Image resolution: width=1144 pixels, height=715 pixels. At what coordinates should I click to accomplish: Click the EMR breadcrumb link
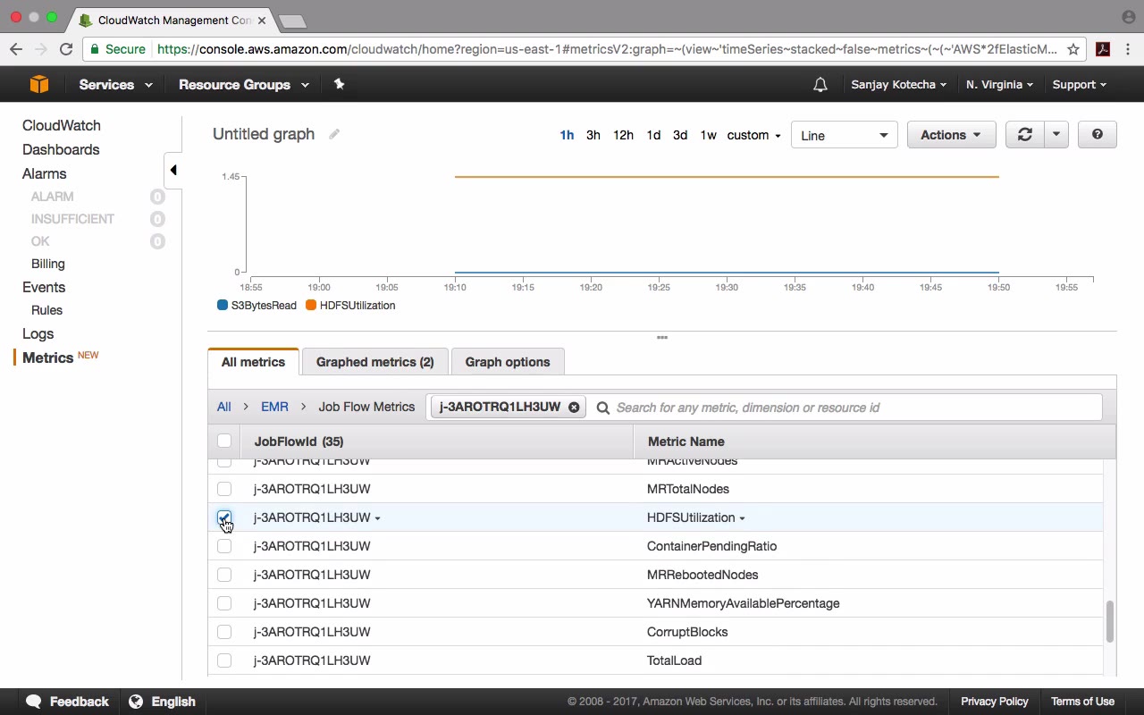[274, 407]
